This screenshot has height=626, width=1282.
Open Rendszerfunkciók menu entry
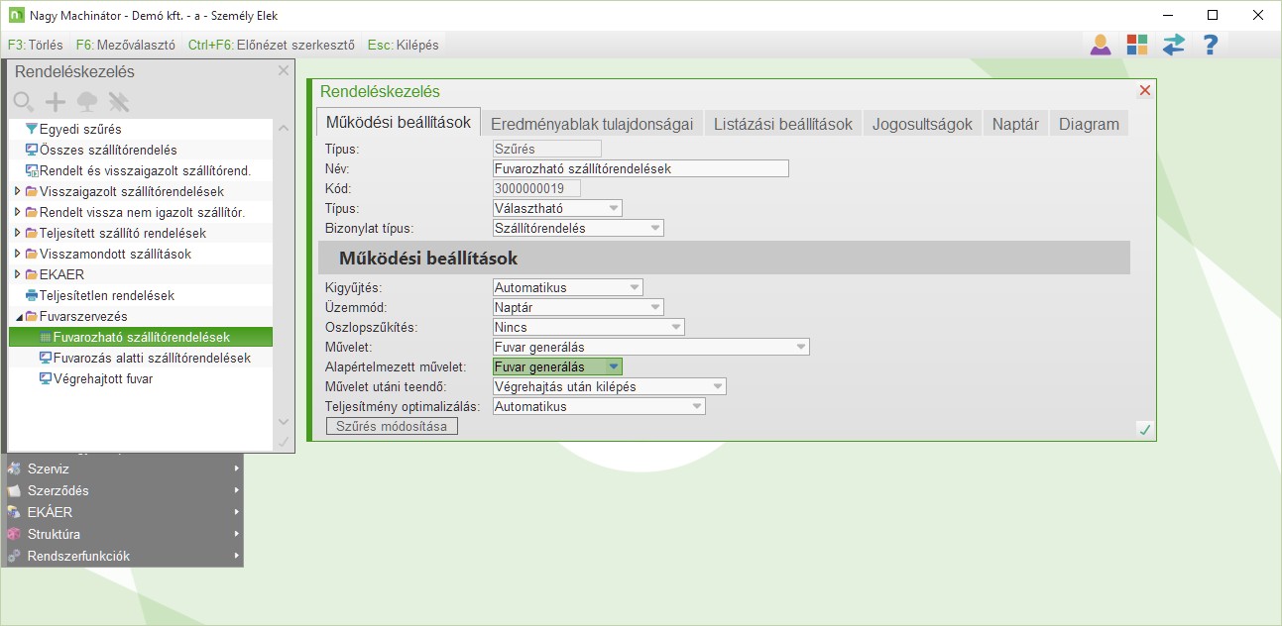pyautogui.click(x=123, y=556)
